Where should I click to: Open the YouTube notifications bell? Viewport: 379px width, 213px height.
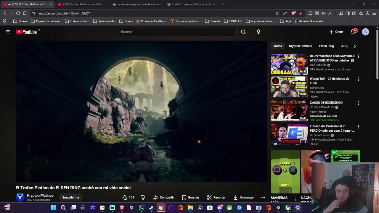(353, 32)
